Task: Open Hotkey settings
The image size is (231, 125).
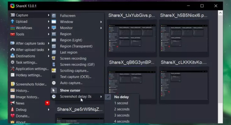Action: tap(29, 75)
